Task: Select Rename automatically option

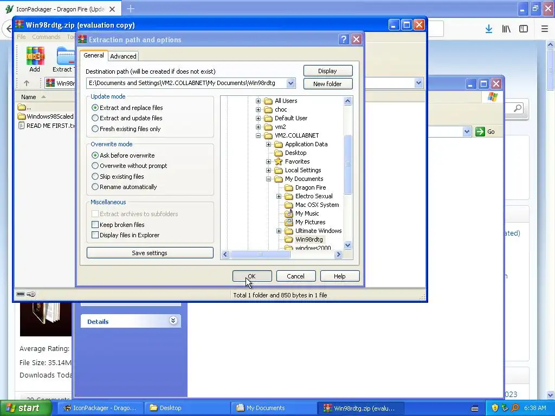Action: point(124,187)
